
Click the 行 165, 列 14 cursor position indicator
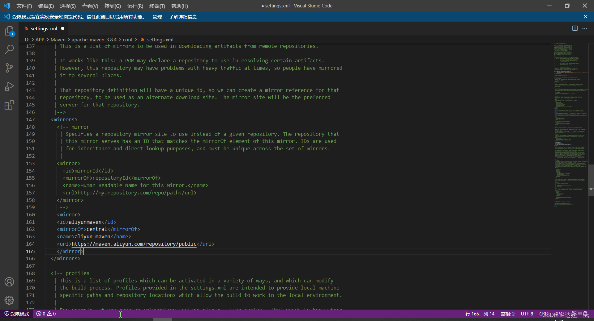480,314
